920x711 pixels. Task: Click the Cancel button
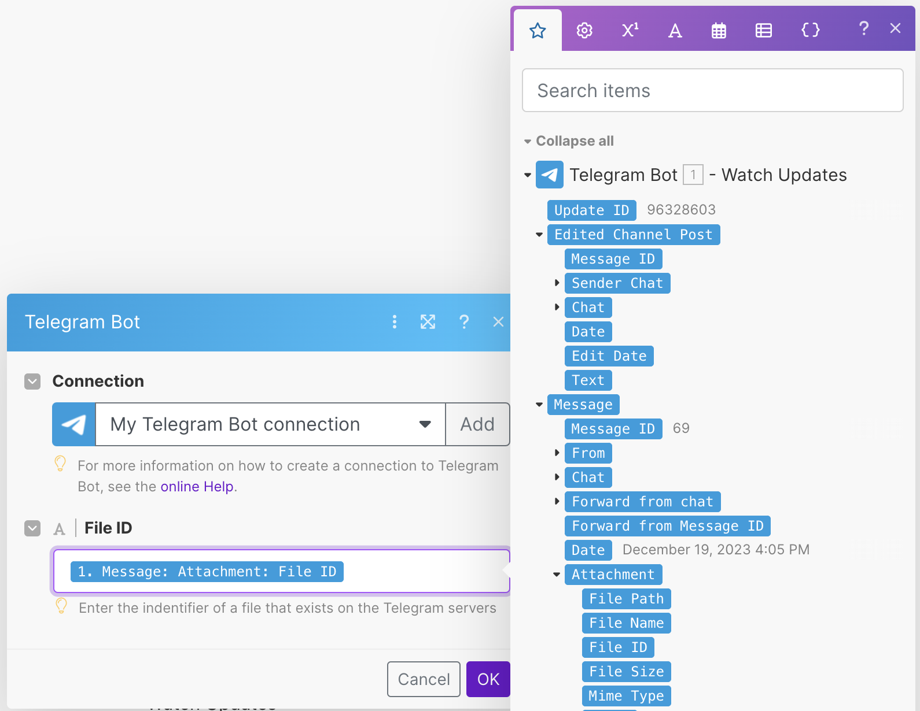424,679
